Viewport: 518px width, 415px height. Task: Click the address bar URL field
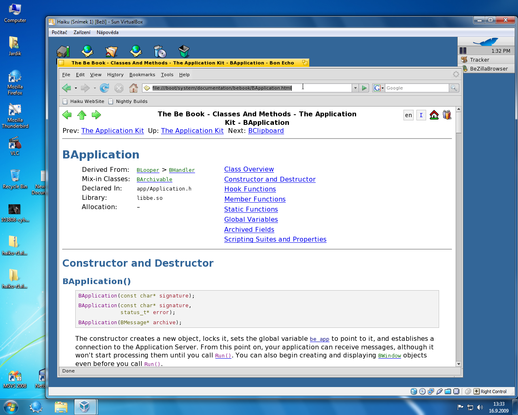pos(248,88)
